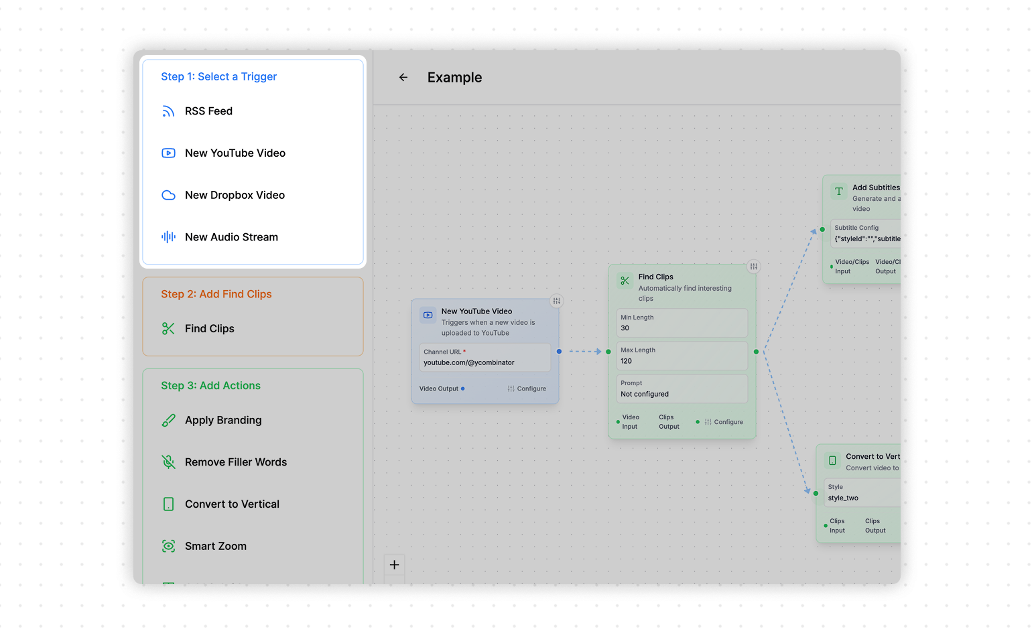
Task: Select the Smart Zoom icon in Step 3
Action: (168, 546)
